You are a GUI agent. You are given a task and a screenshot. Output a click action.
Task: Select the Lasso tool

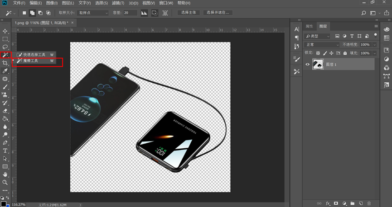(5, 47)
